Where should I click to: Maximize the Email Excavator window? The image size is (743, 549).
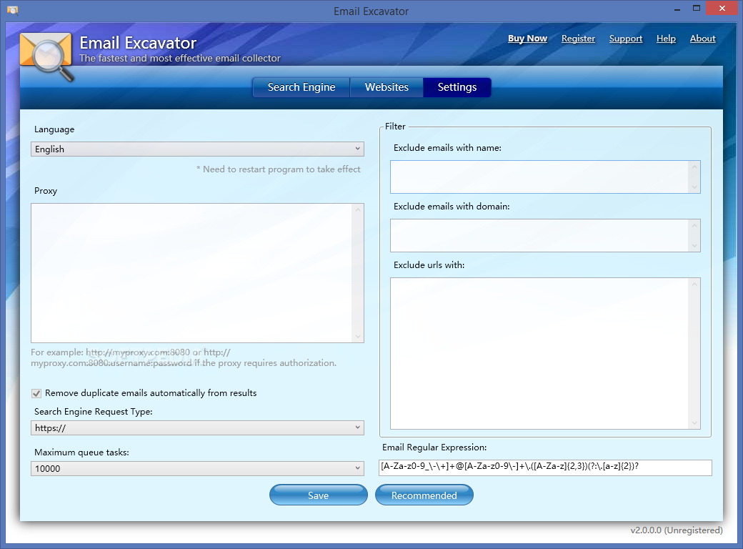(x=696, y=9)
